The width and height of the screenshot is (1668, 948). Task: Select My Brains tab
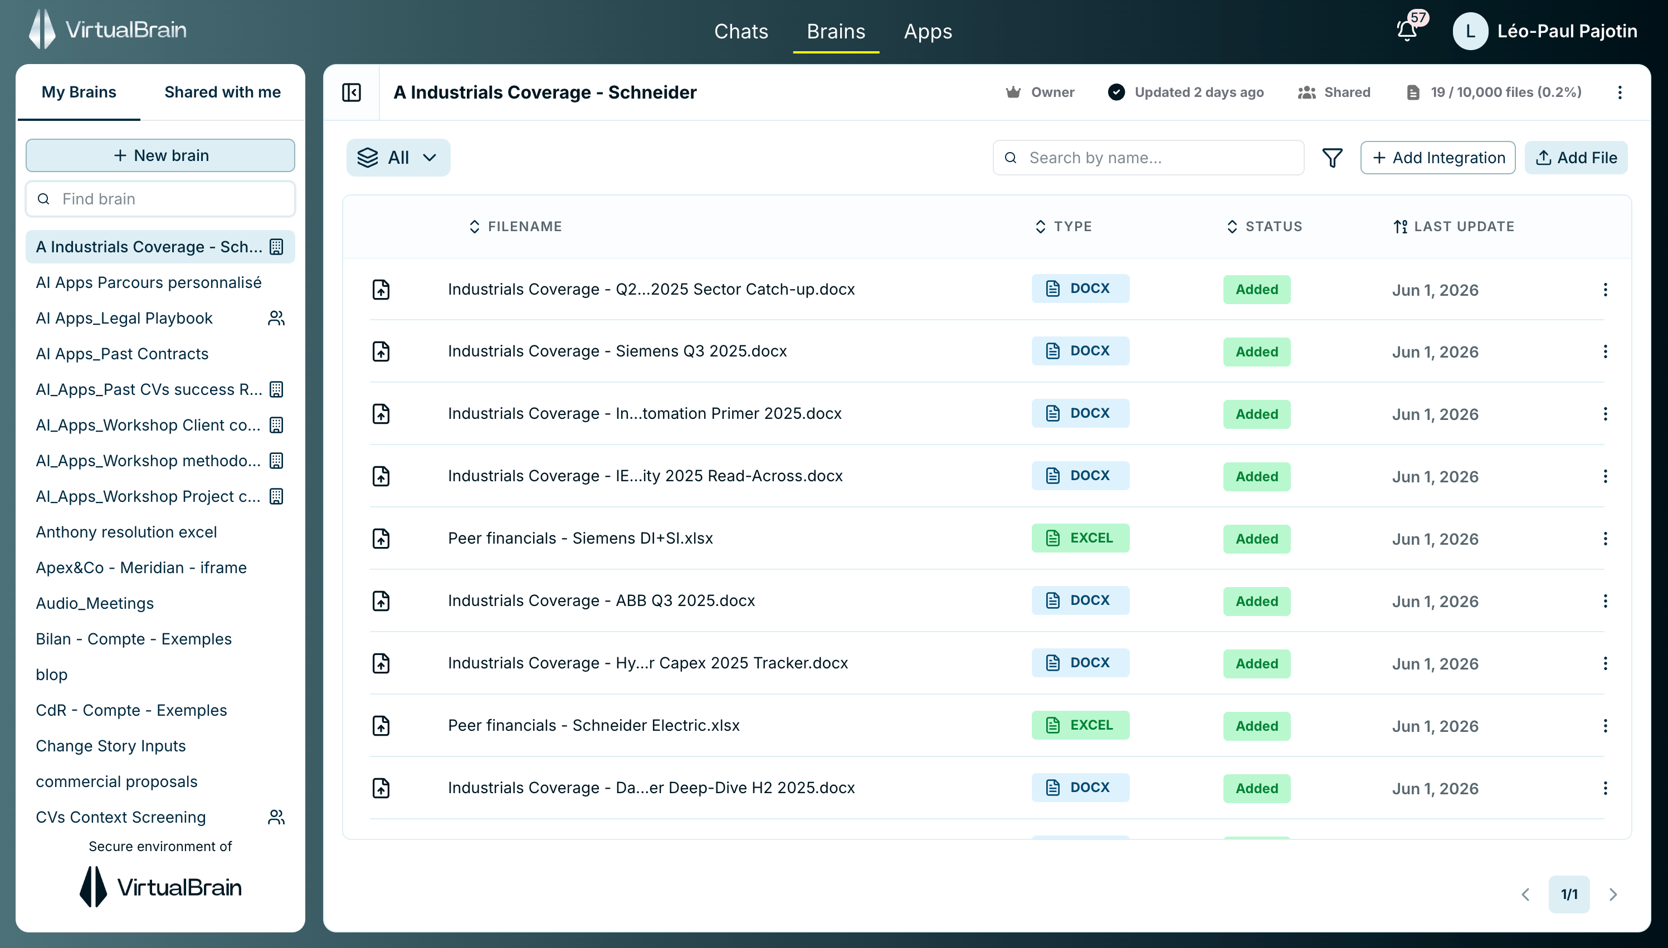79,92
